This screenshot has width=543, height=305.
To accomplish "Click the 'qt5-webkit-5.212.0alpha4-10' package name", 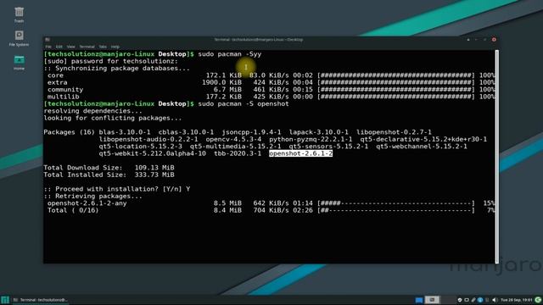I will coord(152,153).
